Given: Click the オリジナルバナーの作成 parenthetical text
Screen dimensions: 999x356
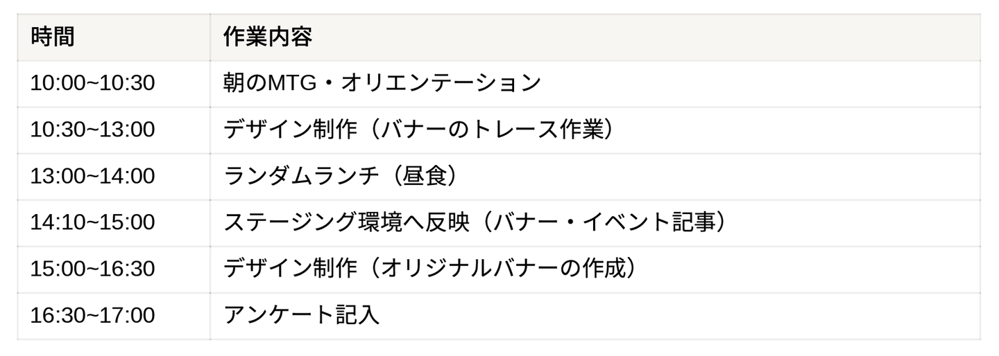Looking at the screenshot, I should pos(500,269).
